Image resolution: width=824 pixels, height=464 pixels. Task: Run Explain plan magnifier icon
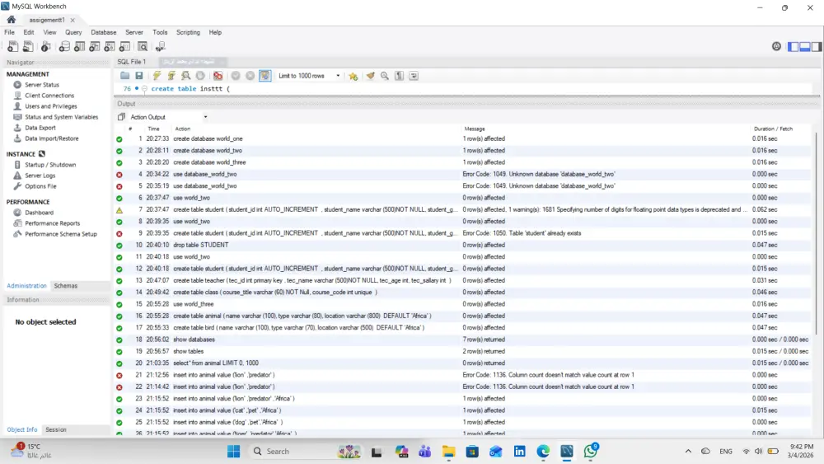coord(185,76)
